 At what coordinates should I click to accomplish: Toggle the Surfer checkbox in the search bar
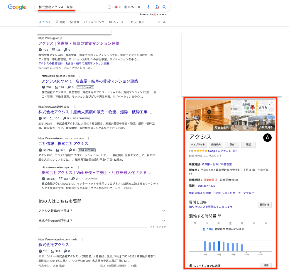point(109,7)
